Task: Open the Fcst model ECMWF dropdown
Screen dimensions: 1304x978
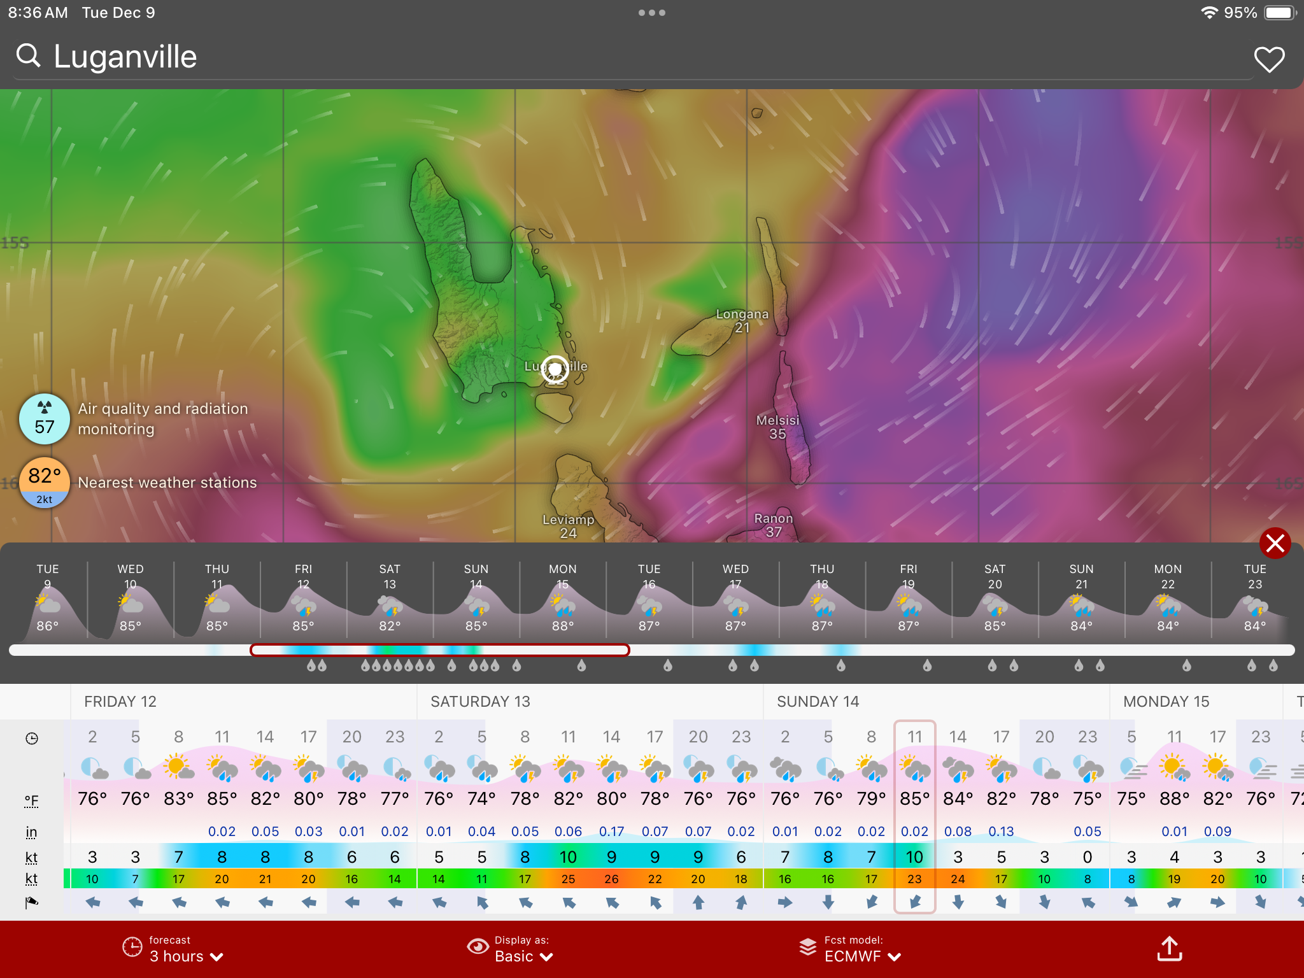Action: 851,949
